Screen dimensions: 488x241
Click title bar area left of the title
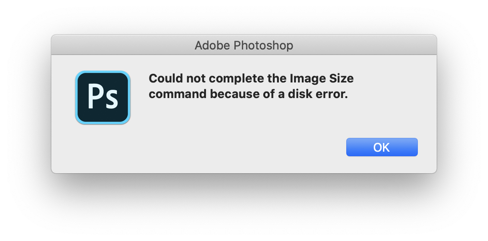pos(119,45)
